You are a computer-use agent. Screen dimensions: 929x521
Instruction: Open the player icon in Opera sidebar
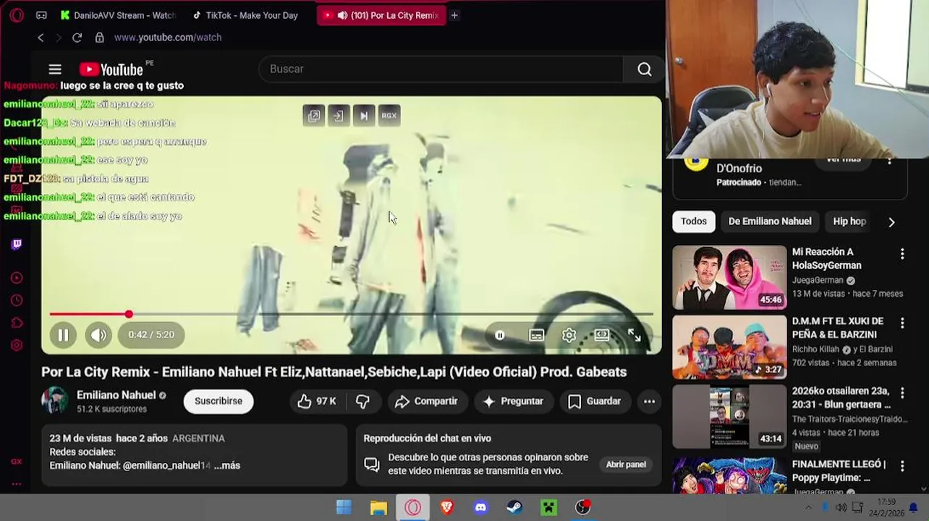(x=17, y=278)
